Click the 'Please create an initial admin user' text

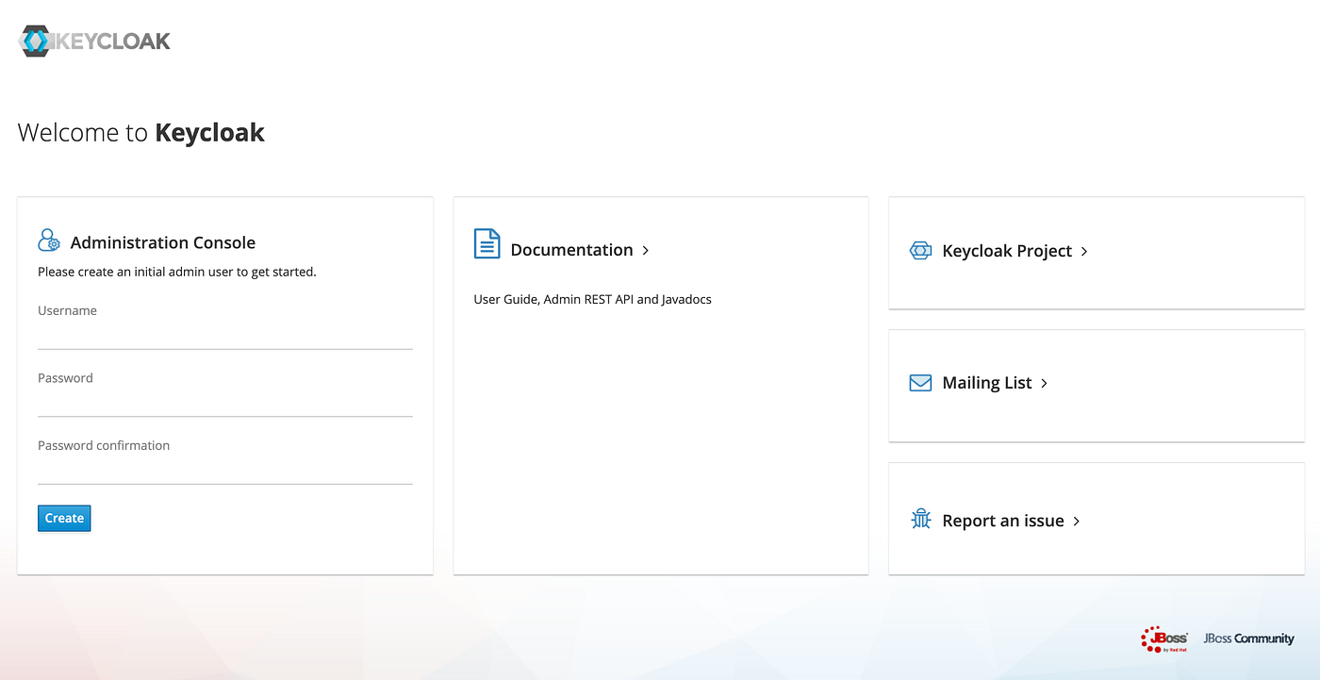(177, 272)
